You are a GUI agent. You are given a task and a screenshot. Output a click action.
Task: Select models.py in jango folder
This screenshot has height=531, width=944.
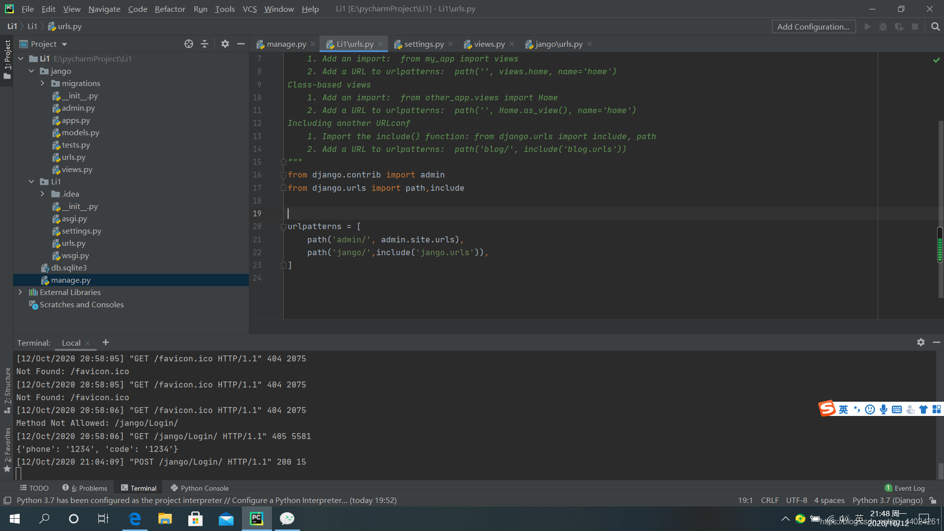[x=80, y=133]
